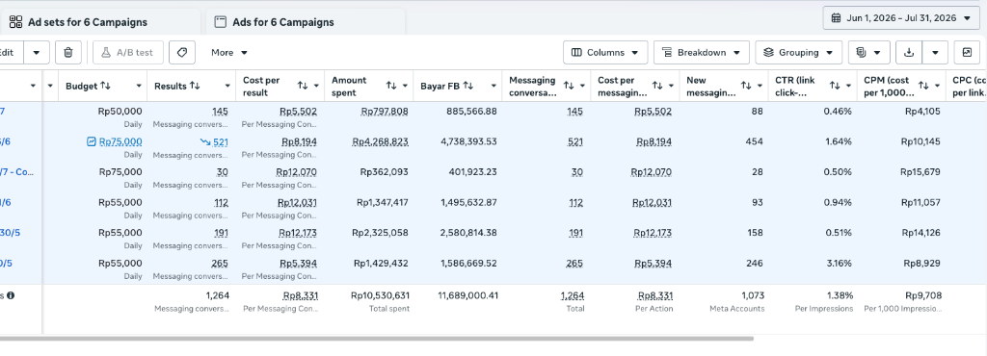Viewport: 987px width, 356px height.
Task: Switch to Ads for 6 Campaigns tab
Action: 305,22
